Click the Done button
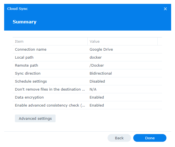The width and height of the screenshot is (175, 147). point(150,138)
